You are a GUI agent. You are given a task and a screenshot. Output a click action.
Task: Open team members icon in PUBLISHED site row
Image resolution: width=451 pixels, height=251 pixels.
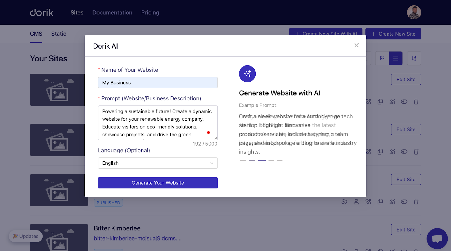(356, 202)
